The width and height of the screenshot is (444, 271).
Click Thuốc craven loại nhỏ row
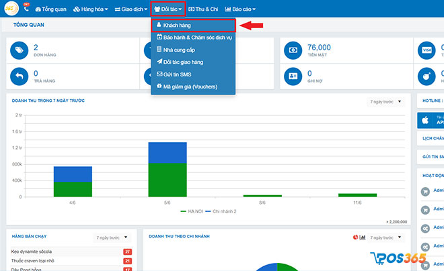point(71,261)
